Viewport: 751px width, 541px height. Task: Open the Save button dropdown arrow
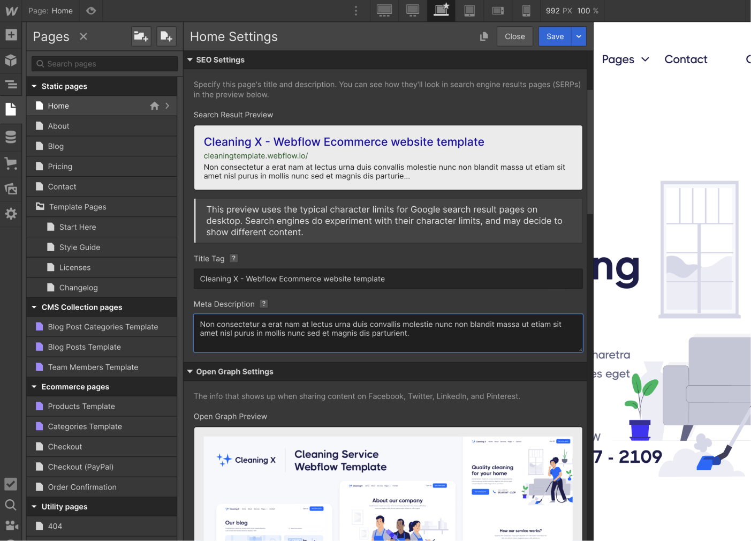click(x=579, y=36)
